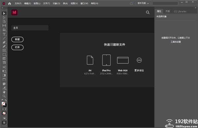Select the Rectangle tool
This screenshot has width=198, height=128.
4,55
